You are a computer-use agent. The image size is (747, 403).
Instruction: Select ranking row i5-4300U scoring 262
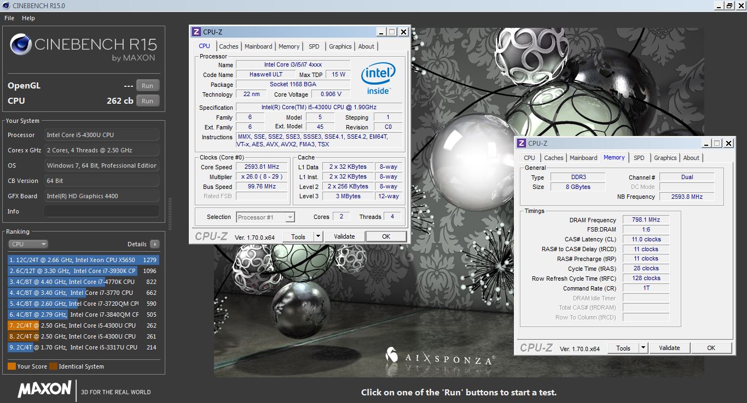click(83, 325)
